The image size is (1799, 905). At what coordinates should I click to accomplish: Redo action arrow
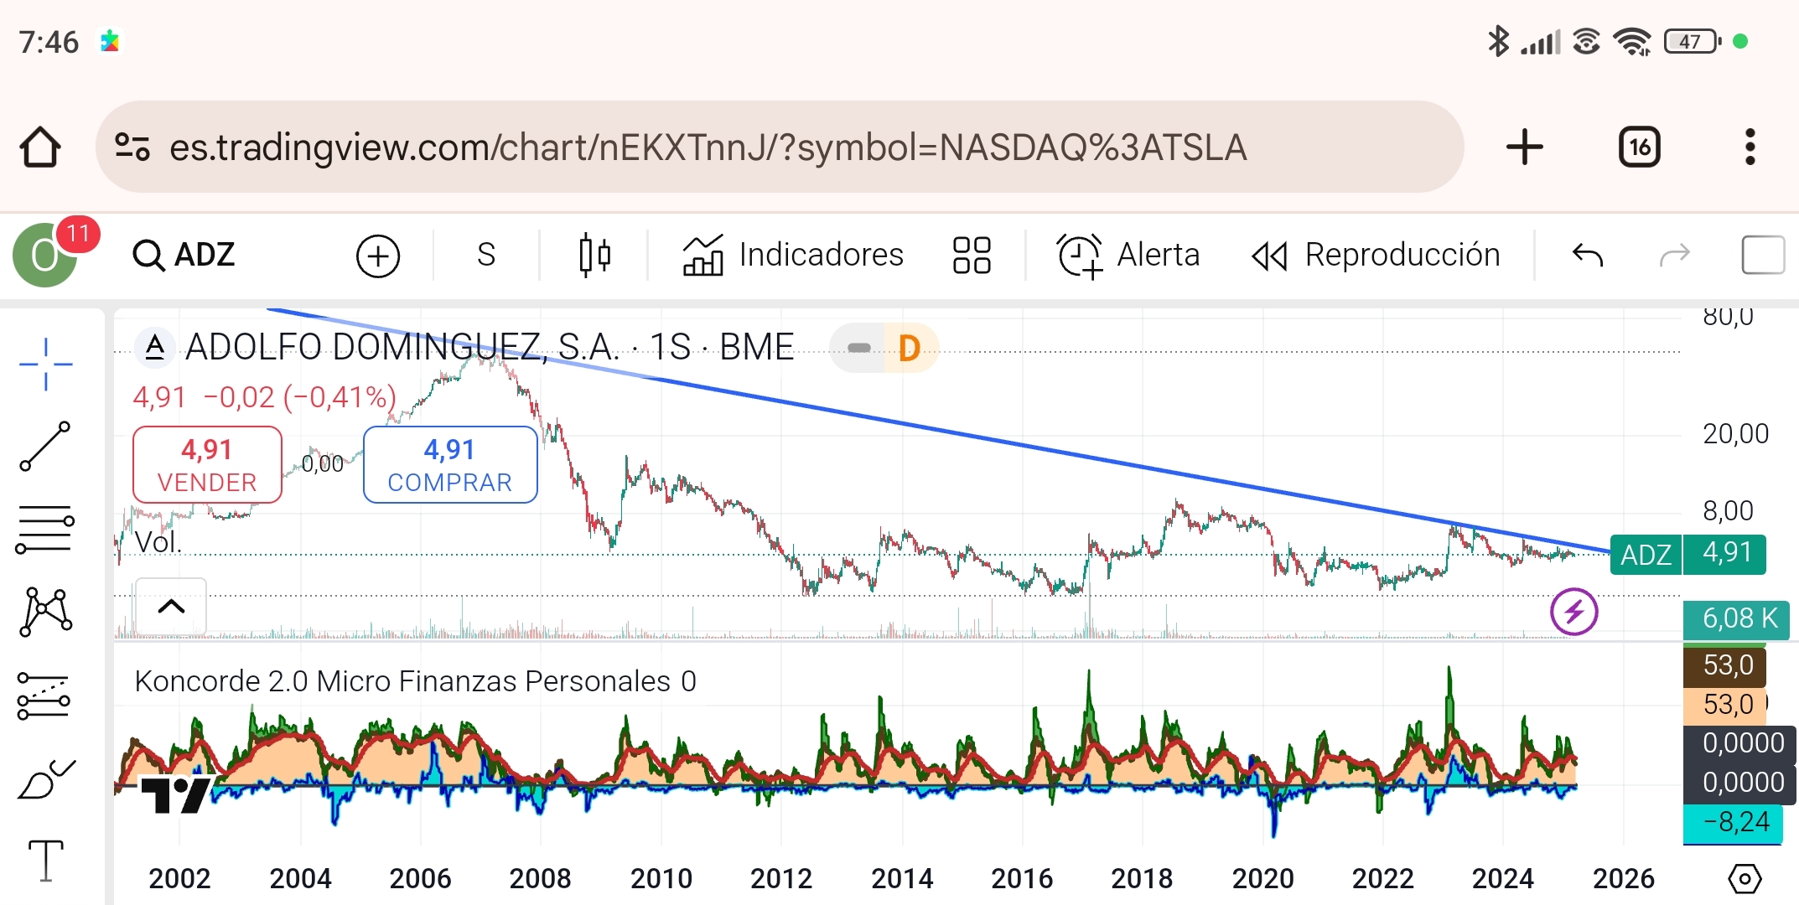(1674, 254)
